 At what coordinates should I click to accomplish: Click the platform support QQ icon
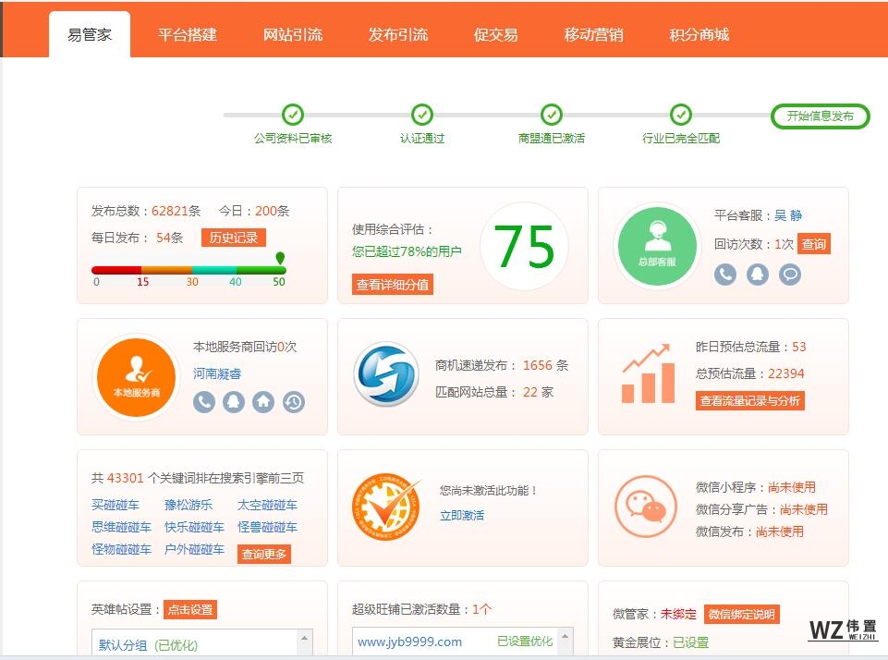coord(758,275)
